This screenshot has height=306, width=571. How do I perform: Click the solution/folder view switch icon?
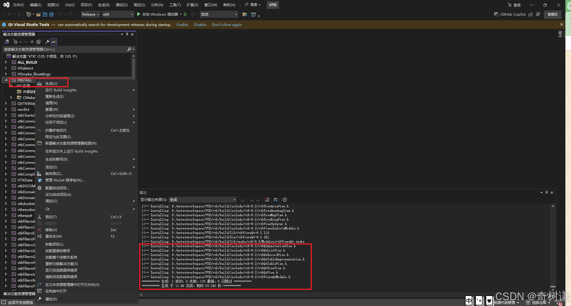(6, 42)
